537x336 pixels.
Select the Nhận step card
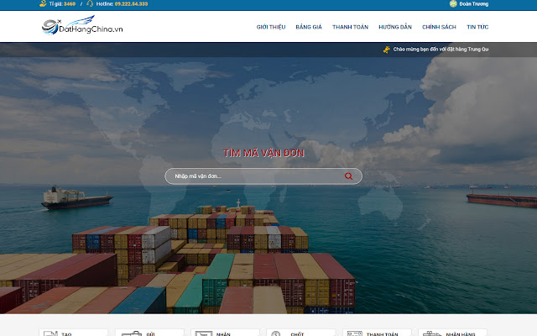pyautogui.click(x=225, y=333)
